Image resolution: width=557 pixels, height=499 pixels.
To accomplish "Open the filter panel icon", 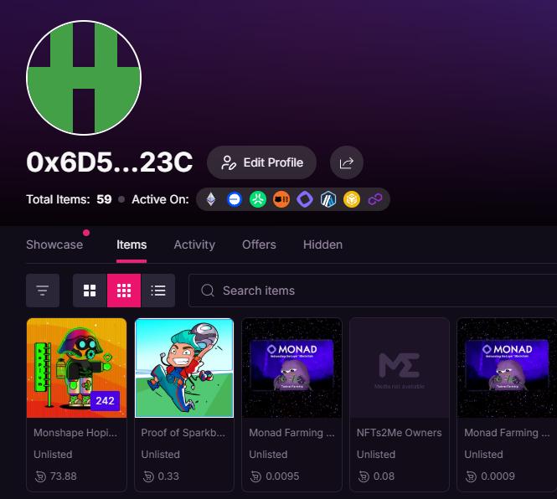I will [x=43, y=291].
